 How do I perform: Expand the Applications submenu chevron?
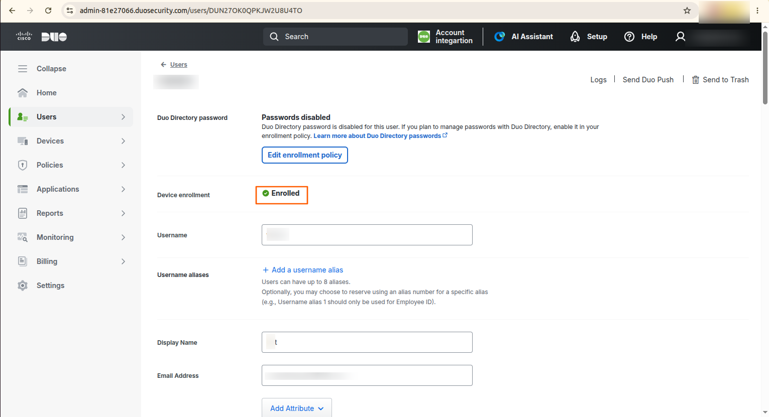(x=123, y=189)
